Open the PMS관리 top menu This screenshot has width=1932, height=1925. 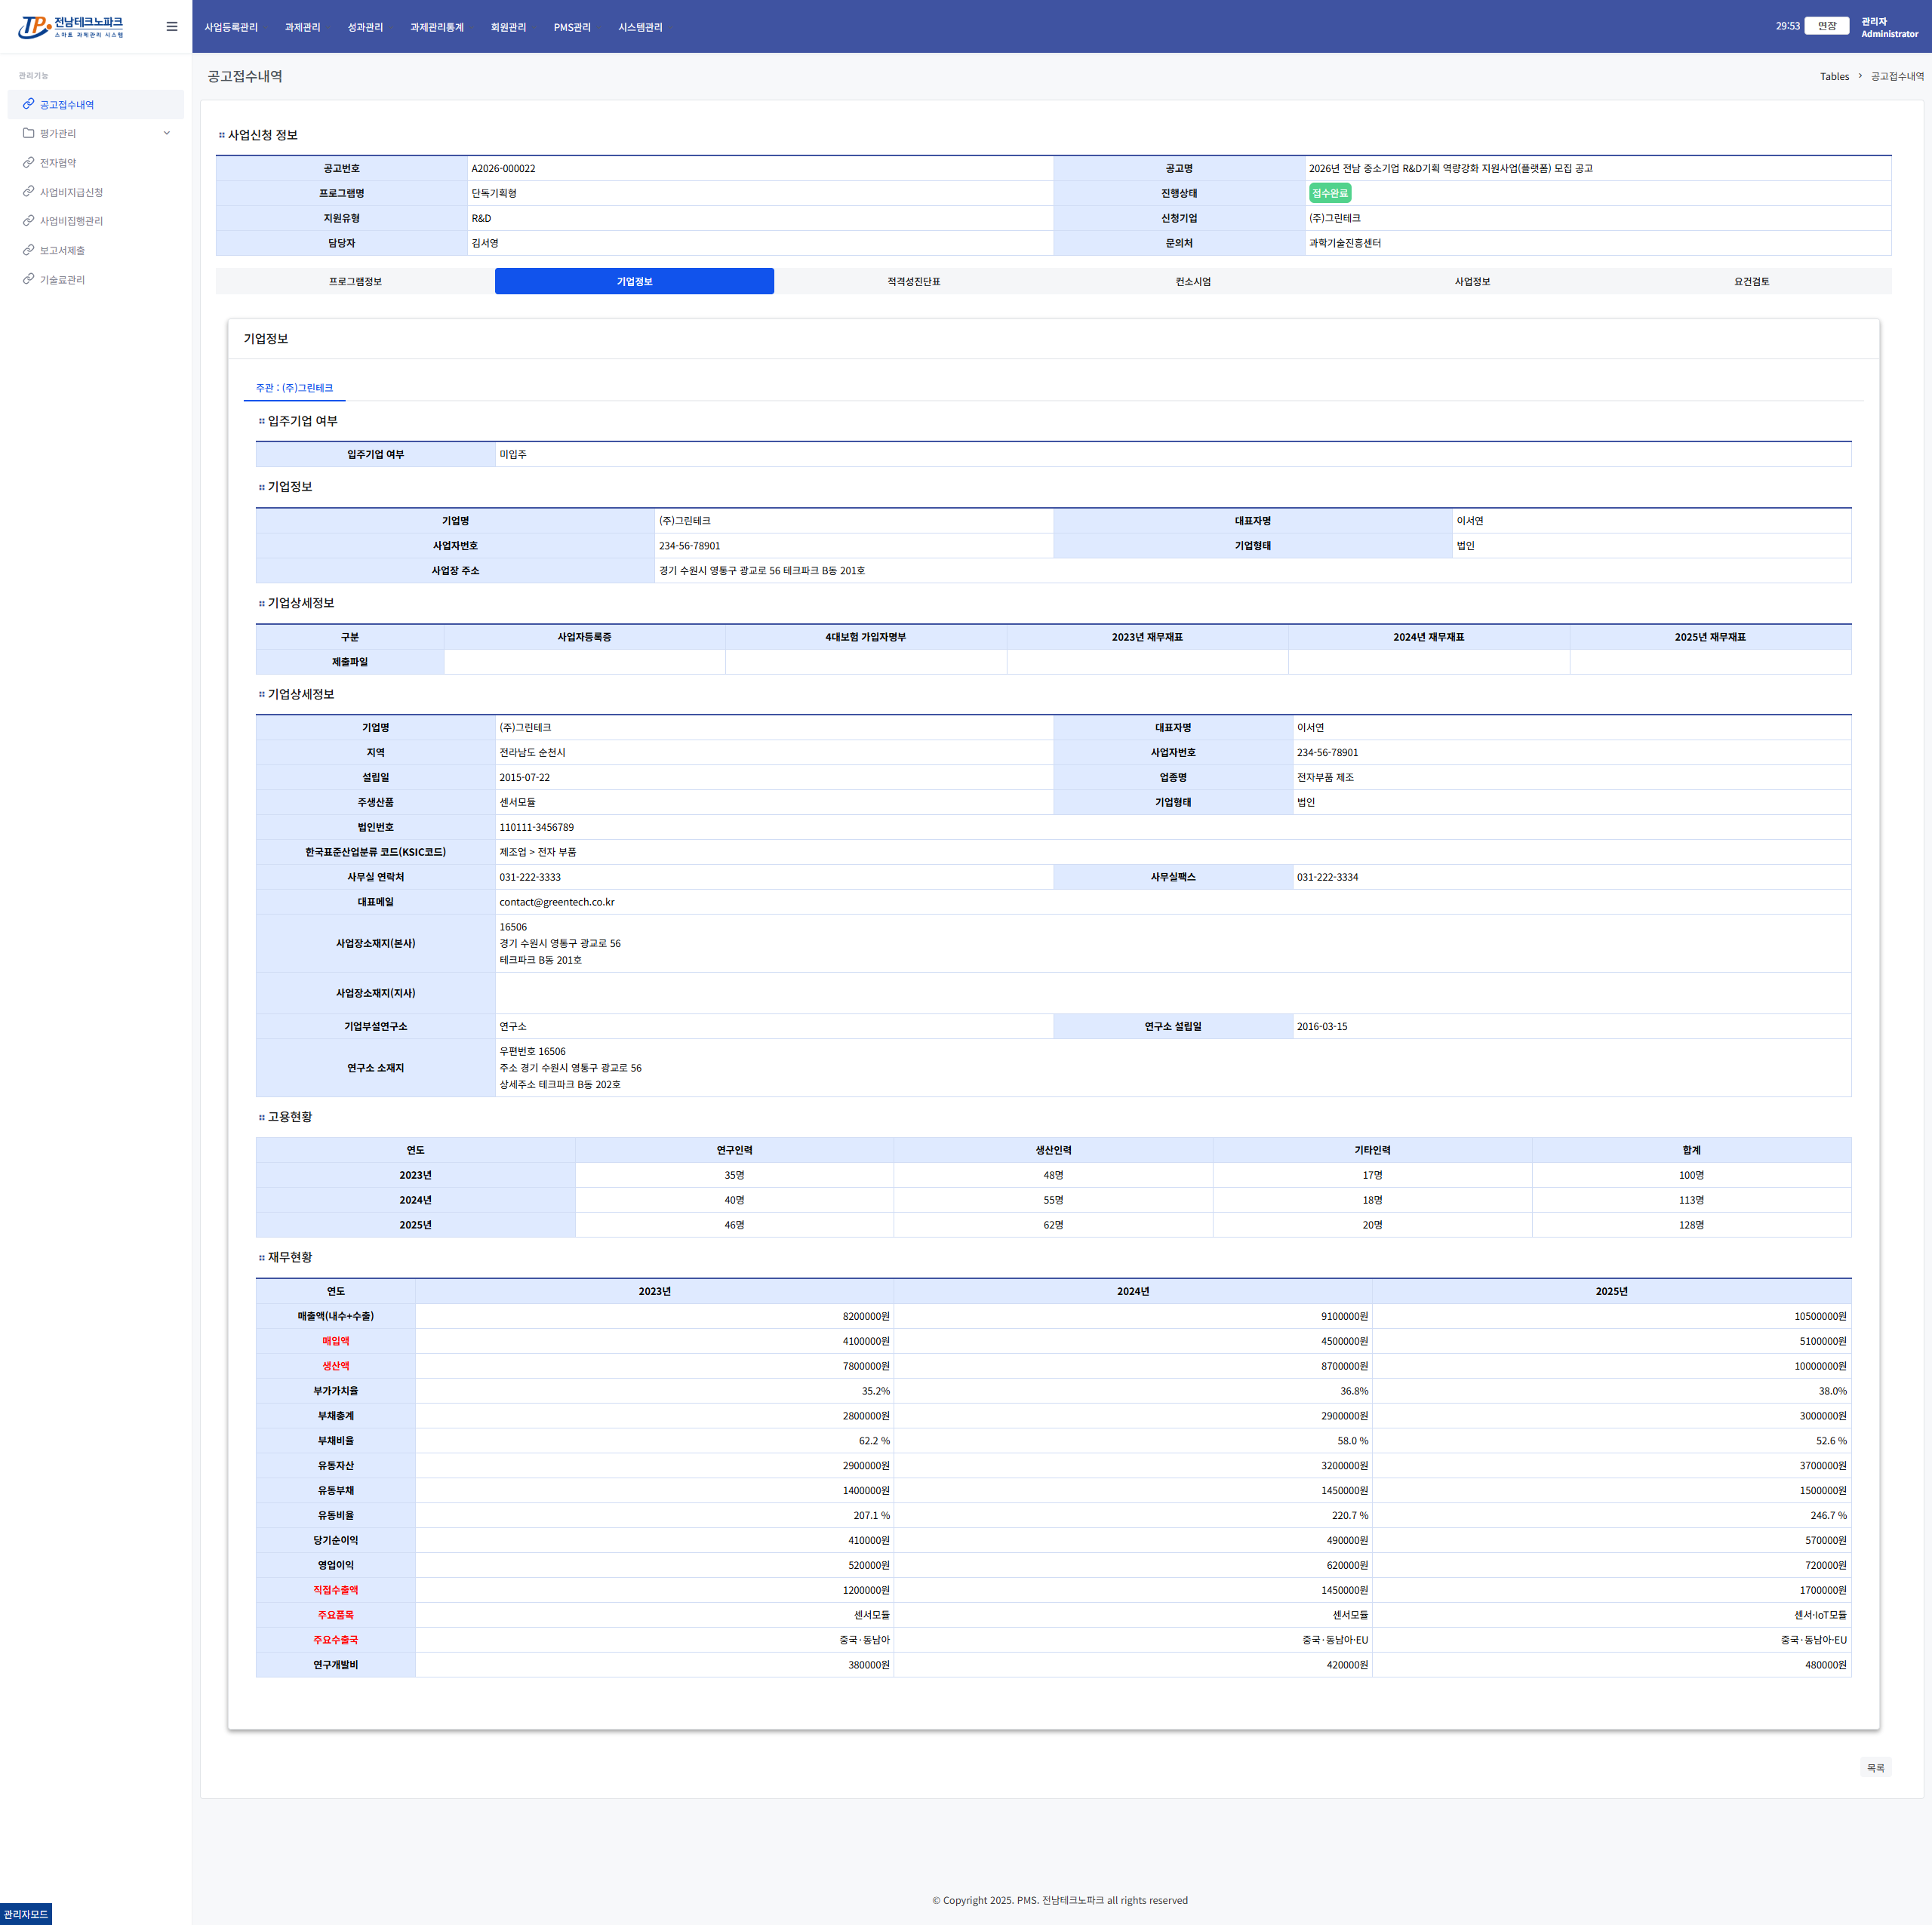click(x=572, y=27)
